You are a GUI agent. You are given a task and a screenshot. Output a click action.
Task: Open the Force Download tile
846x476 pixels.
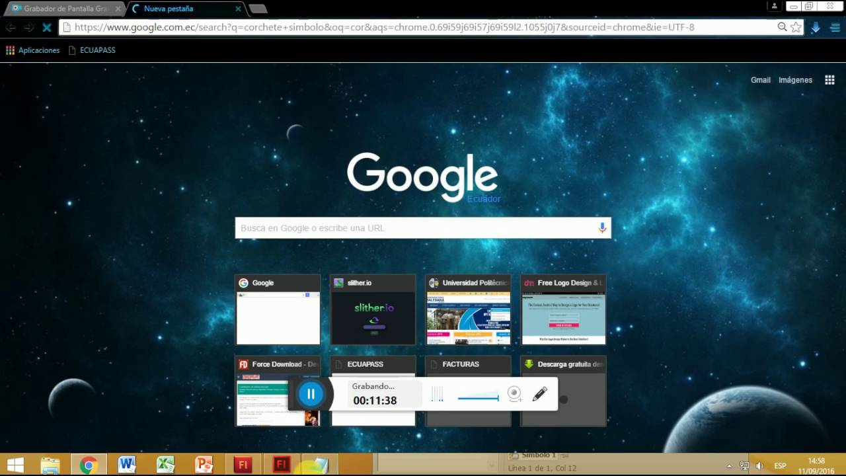(278, 391)
